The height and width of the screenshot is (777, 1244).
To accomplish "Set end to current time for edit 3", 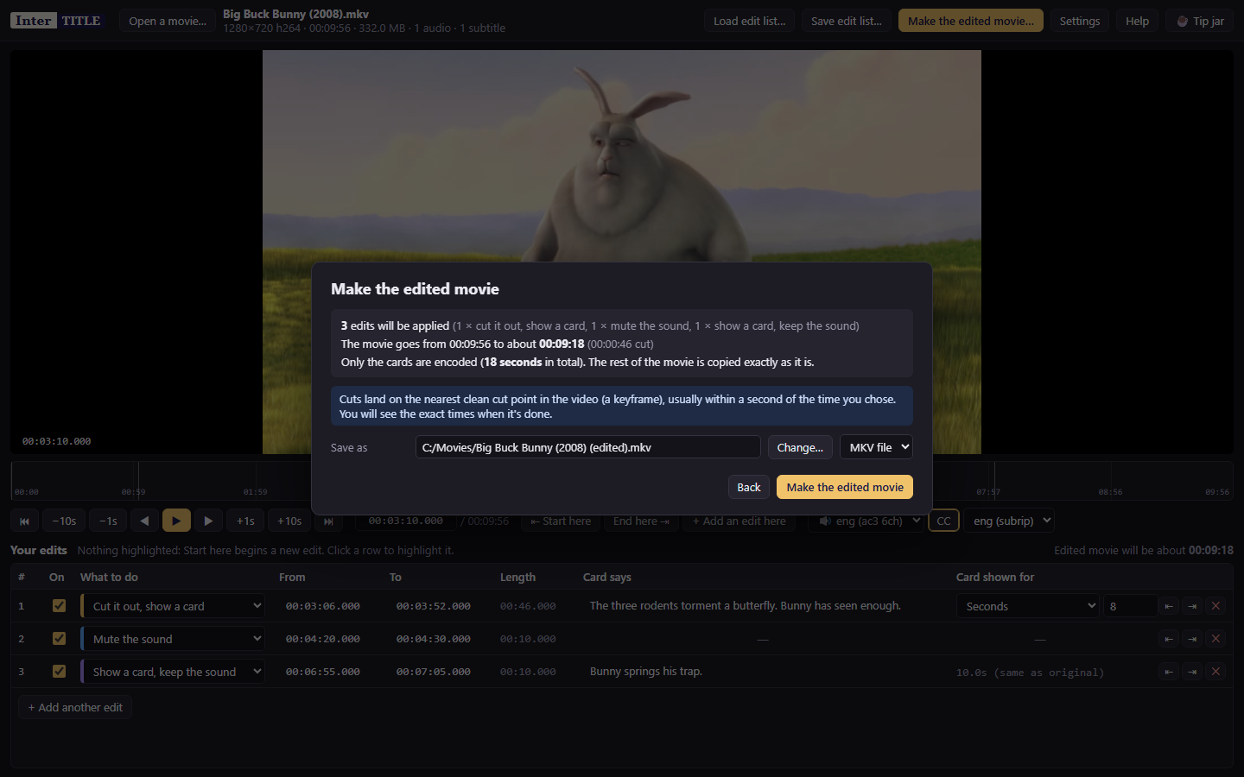I will pyautogui.click(x=1192, y=672).
